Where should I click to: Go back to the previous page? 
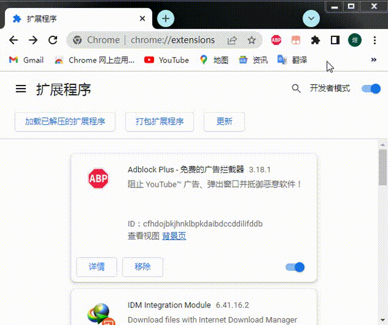coord(13,40)
